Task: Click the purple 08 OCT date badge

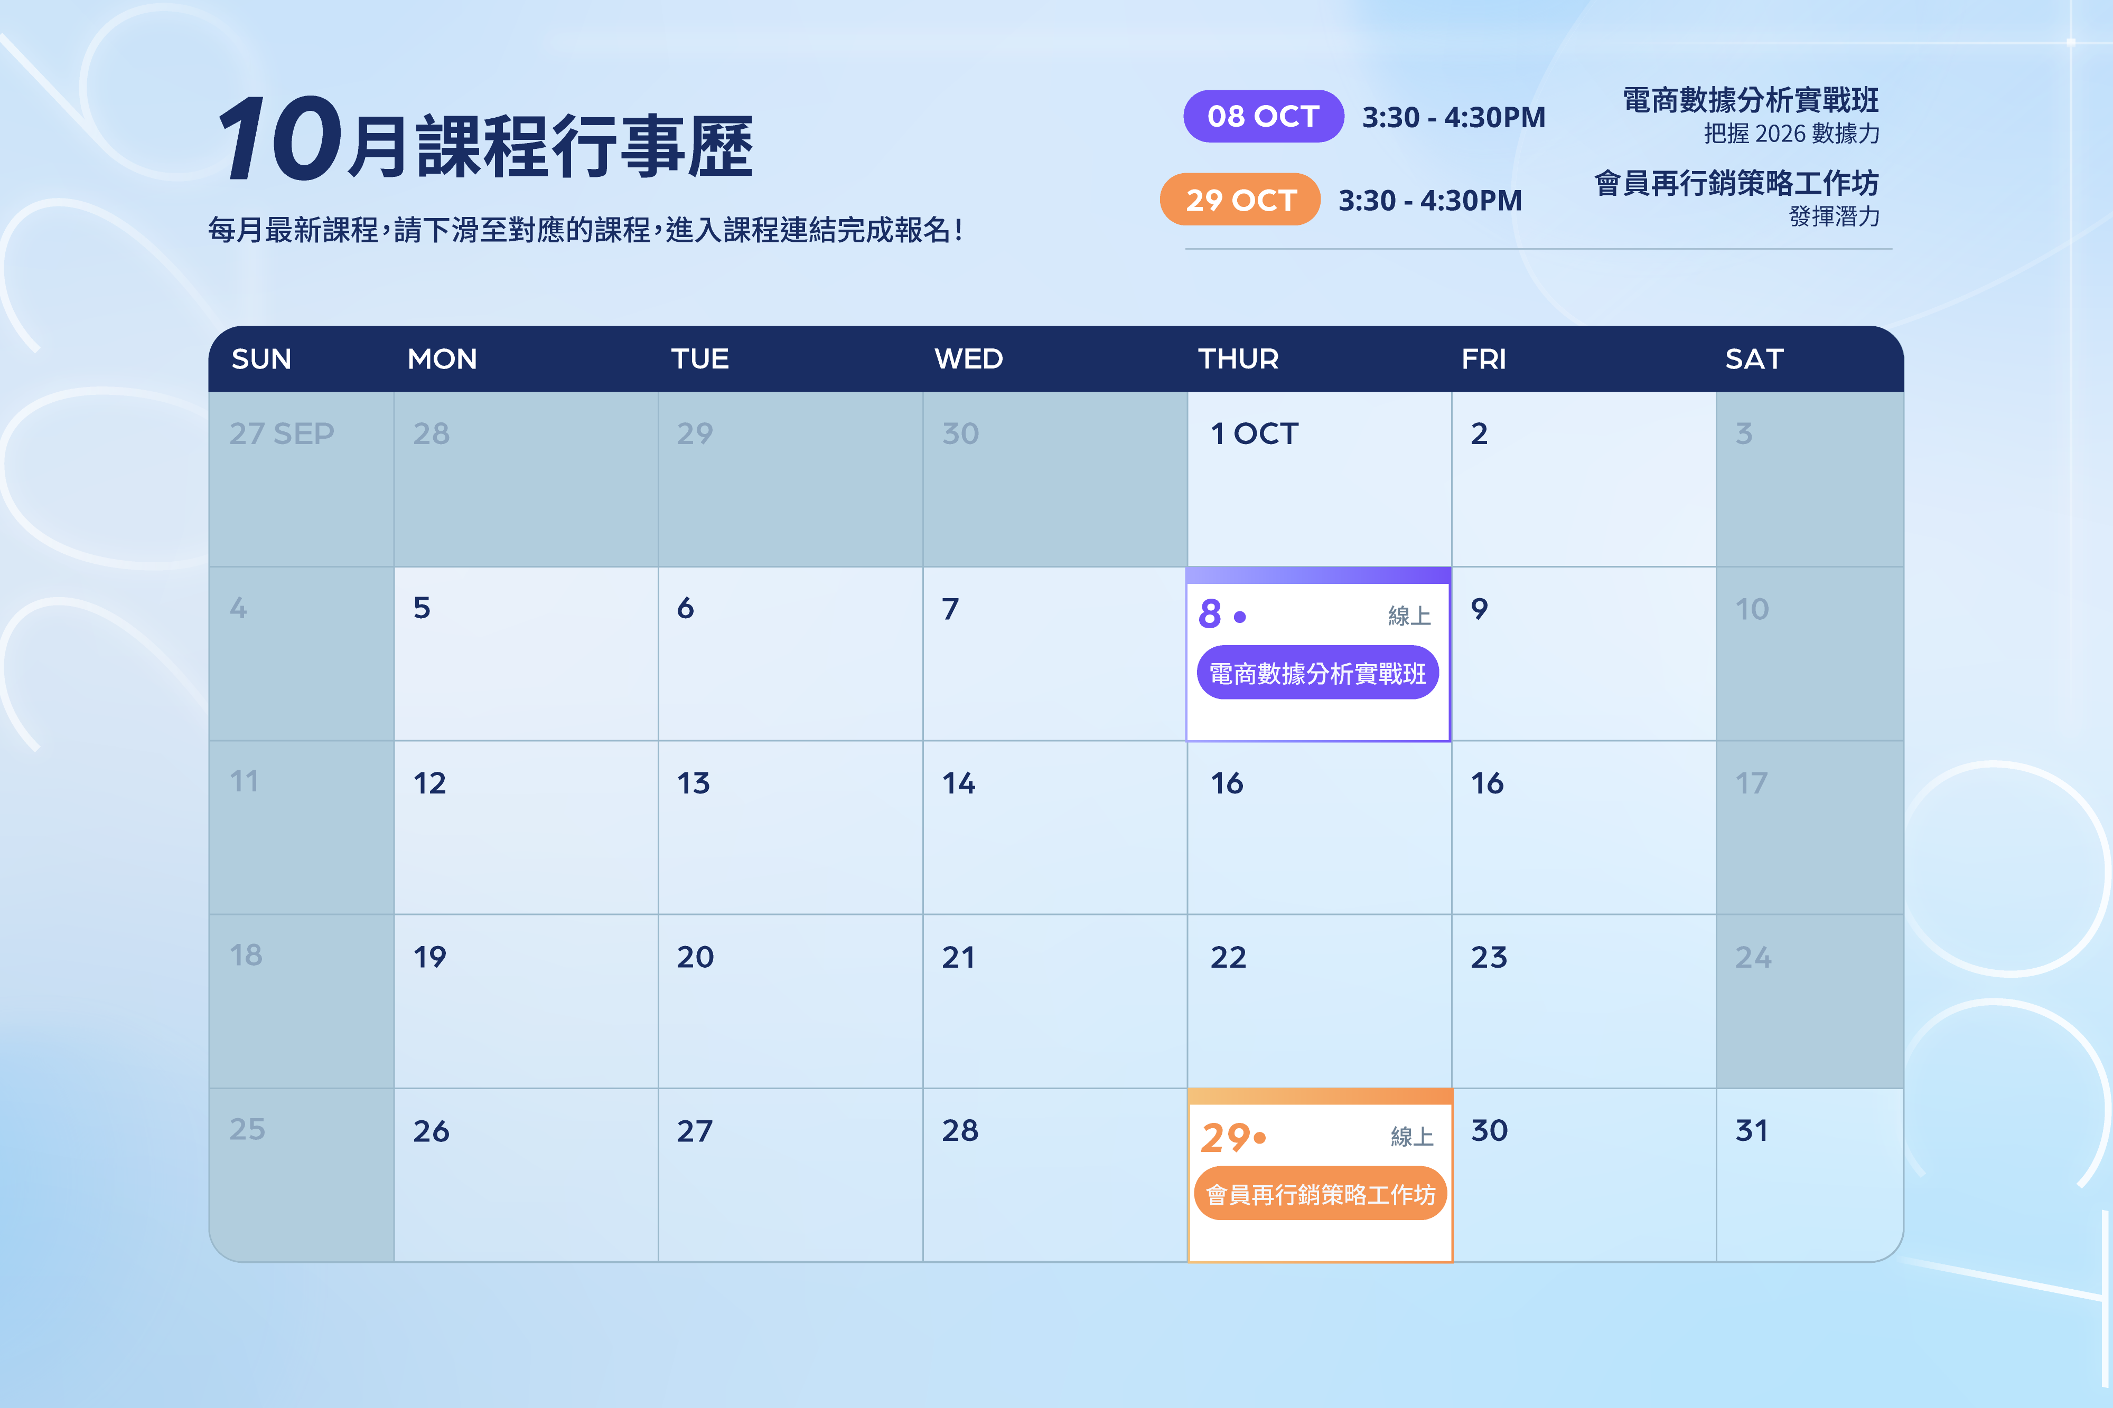Action: 1263,116
